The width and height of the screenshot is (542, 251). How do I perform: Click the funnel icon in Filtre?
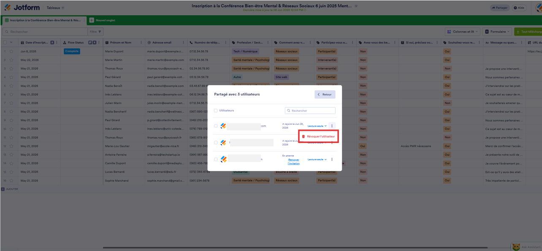[100, 32]
